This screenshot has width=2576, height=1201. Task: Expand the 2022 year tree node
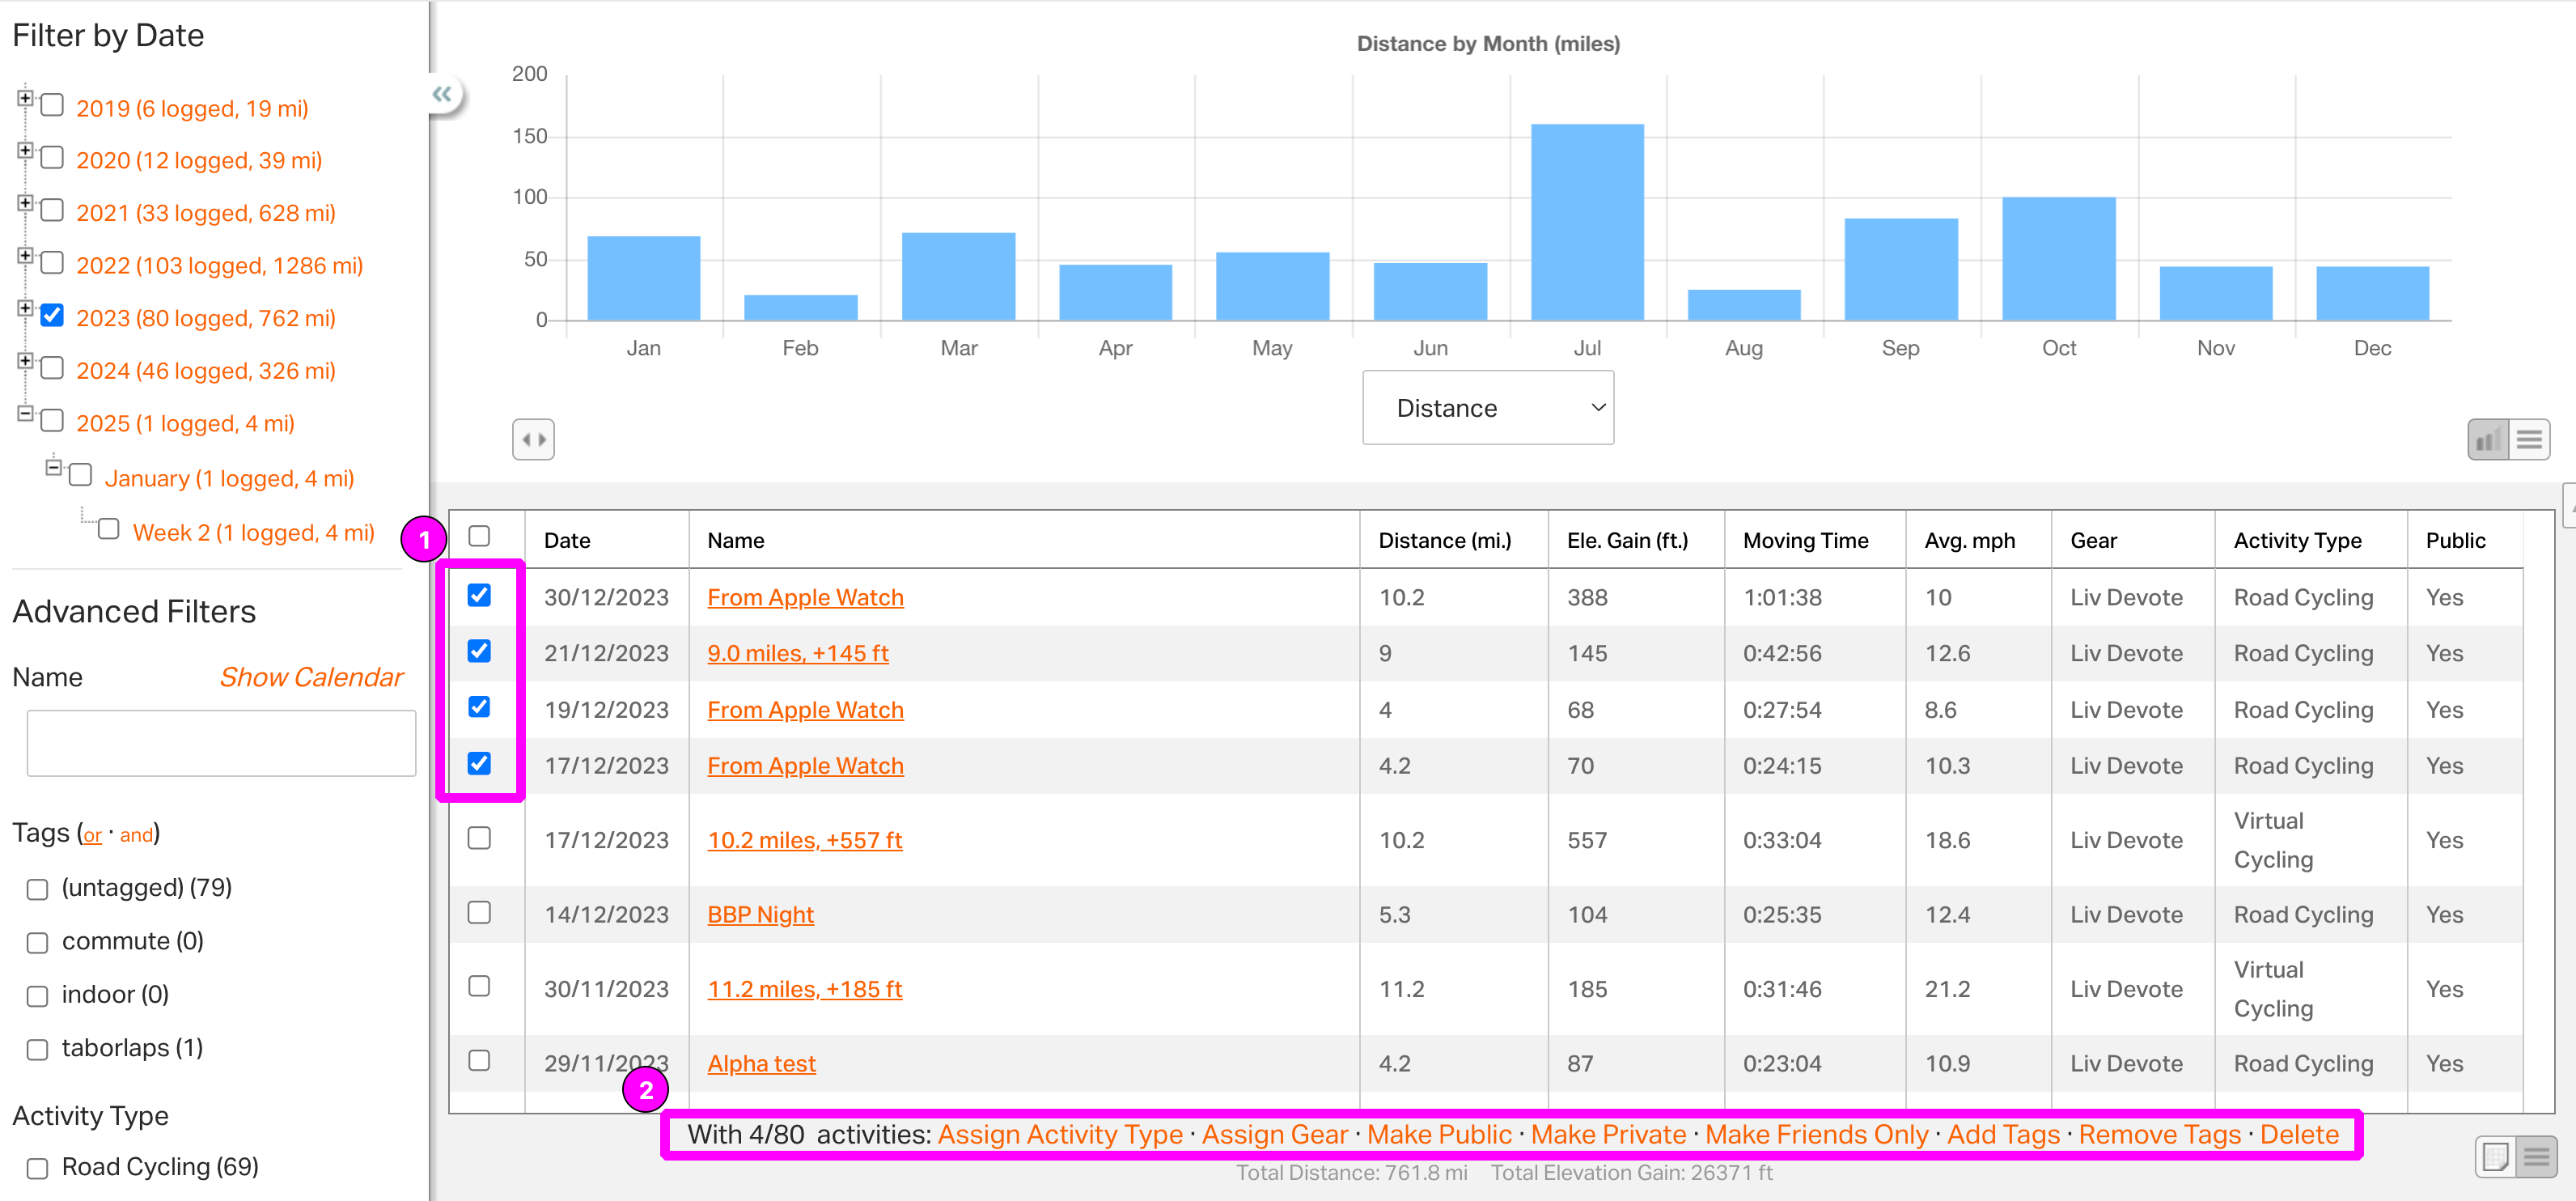pyautogui.click(x=26, y=255)
